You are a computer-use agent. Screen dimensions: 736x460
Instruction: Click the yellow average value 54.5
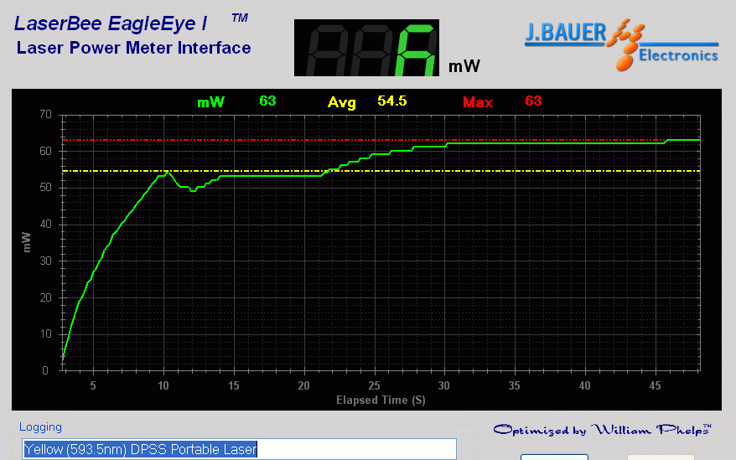coord(391,101)
